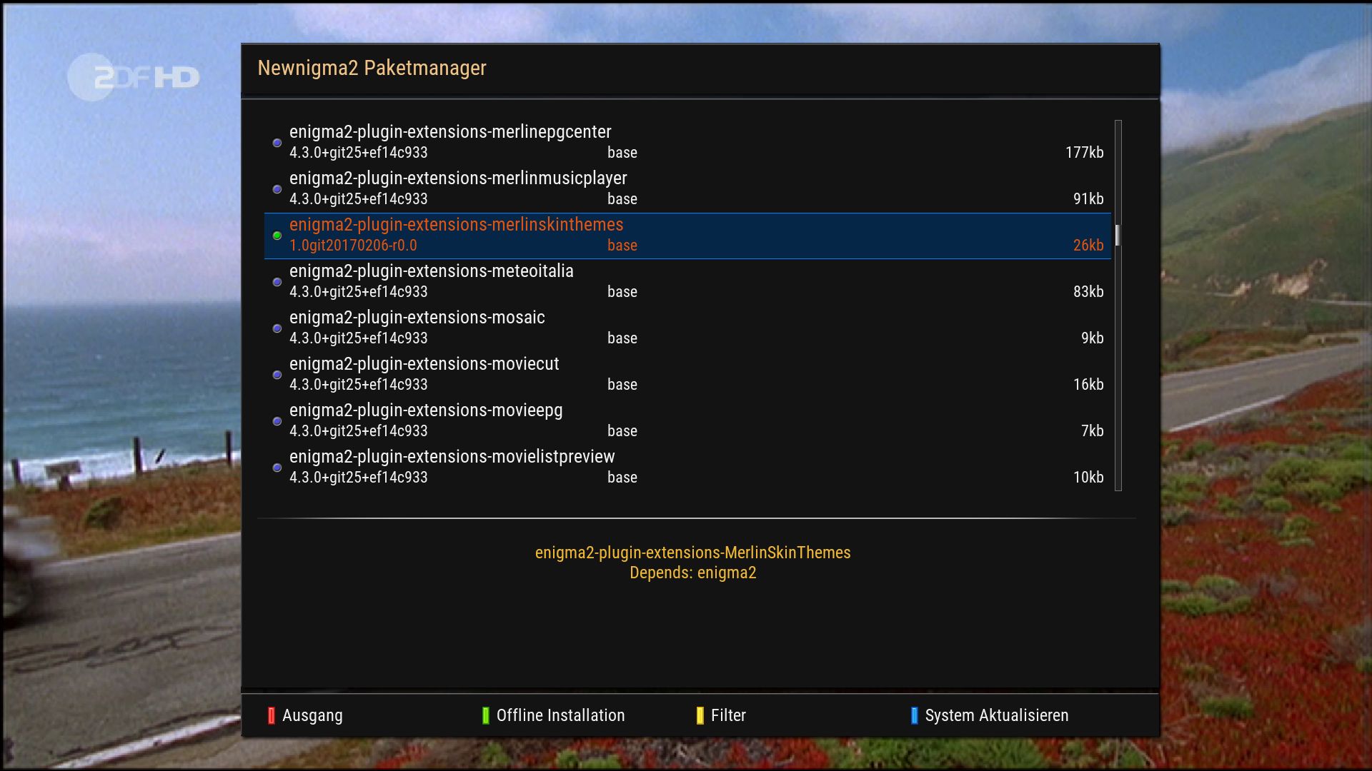This screenshot has width=1372, height=771.
Task: Click the status dot beside merlinmusicplayer
Action: (277, 189)
